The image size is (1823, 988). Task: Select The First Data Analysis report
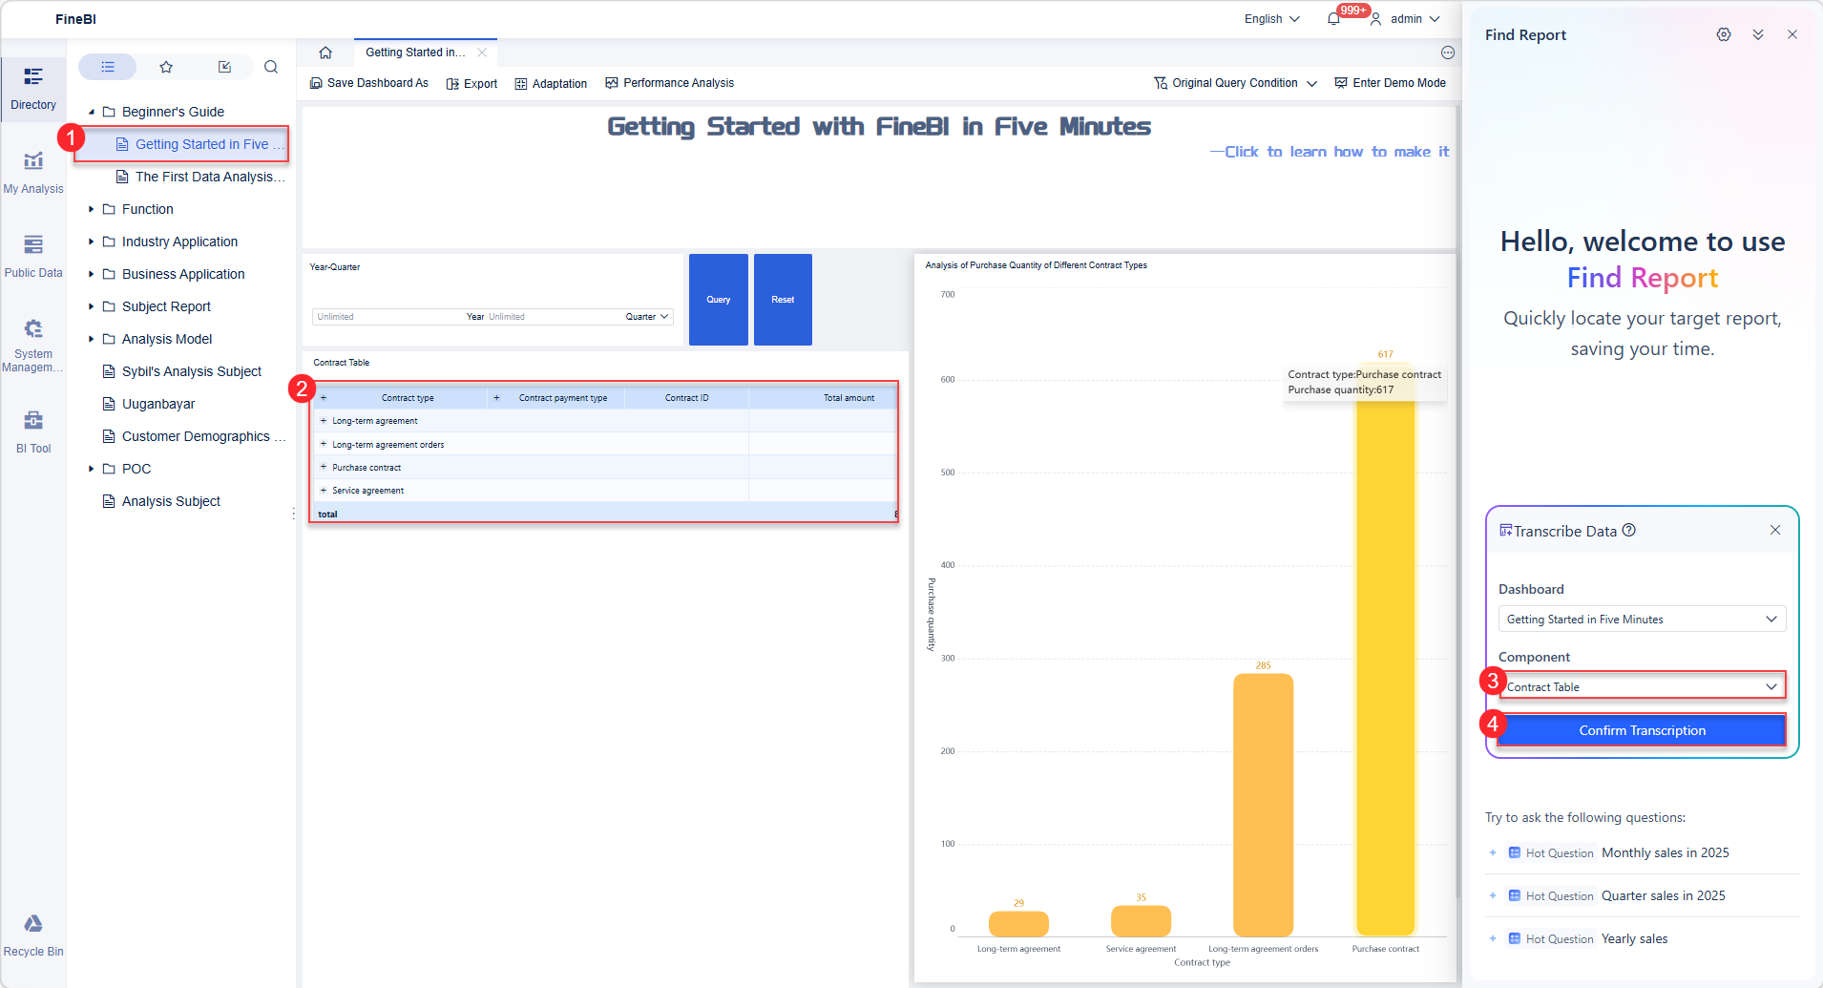tap(200, 177)
